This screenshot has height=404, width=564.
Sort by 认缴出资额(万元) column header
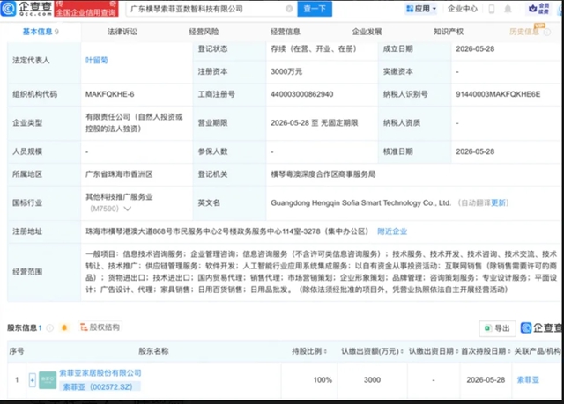(372, 351)
